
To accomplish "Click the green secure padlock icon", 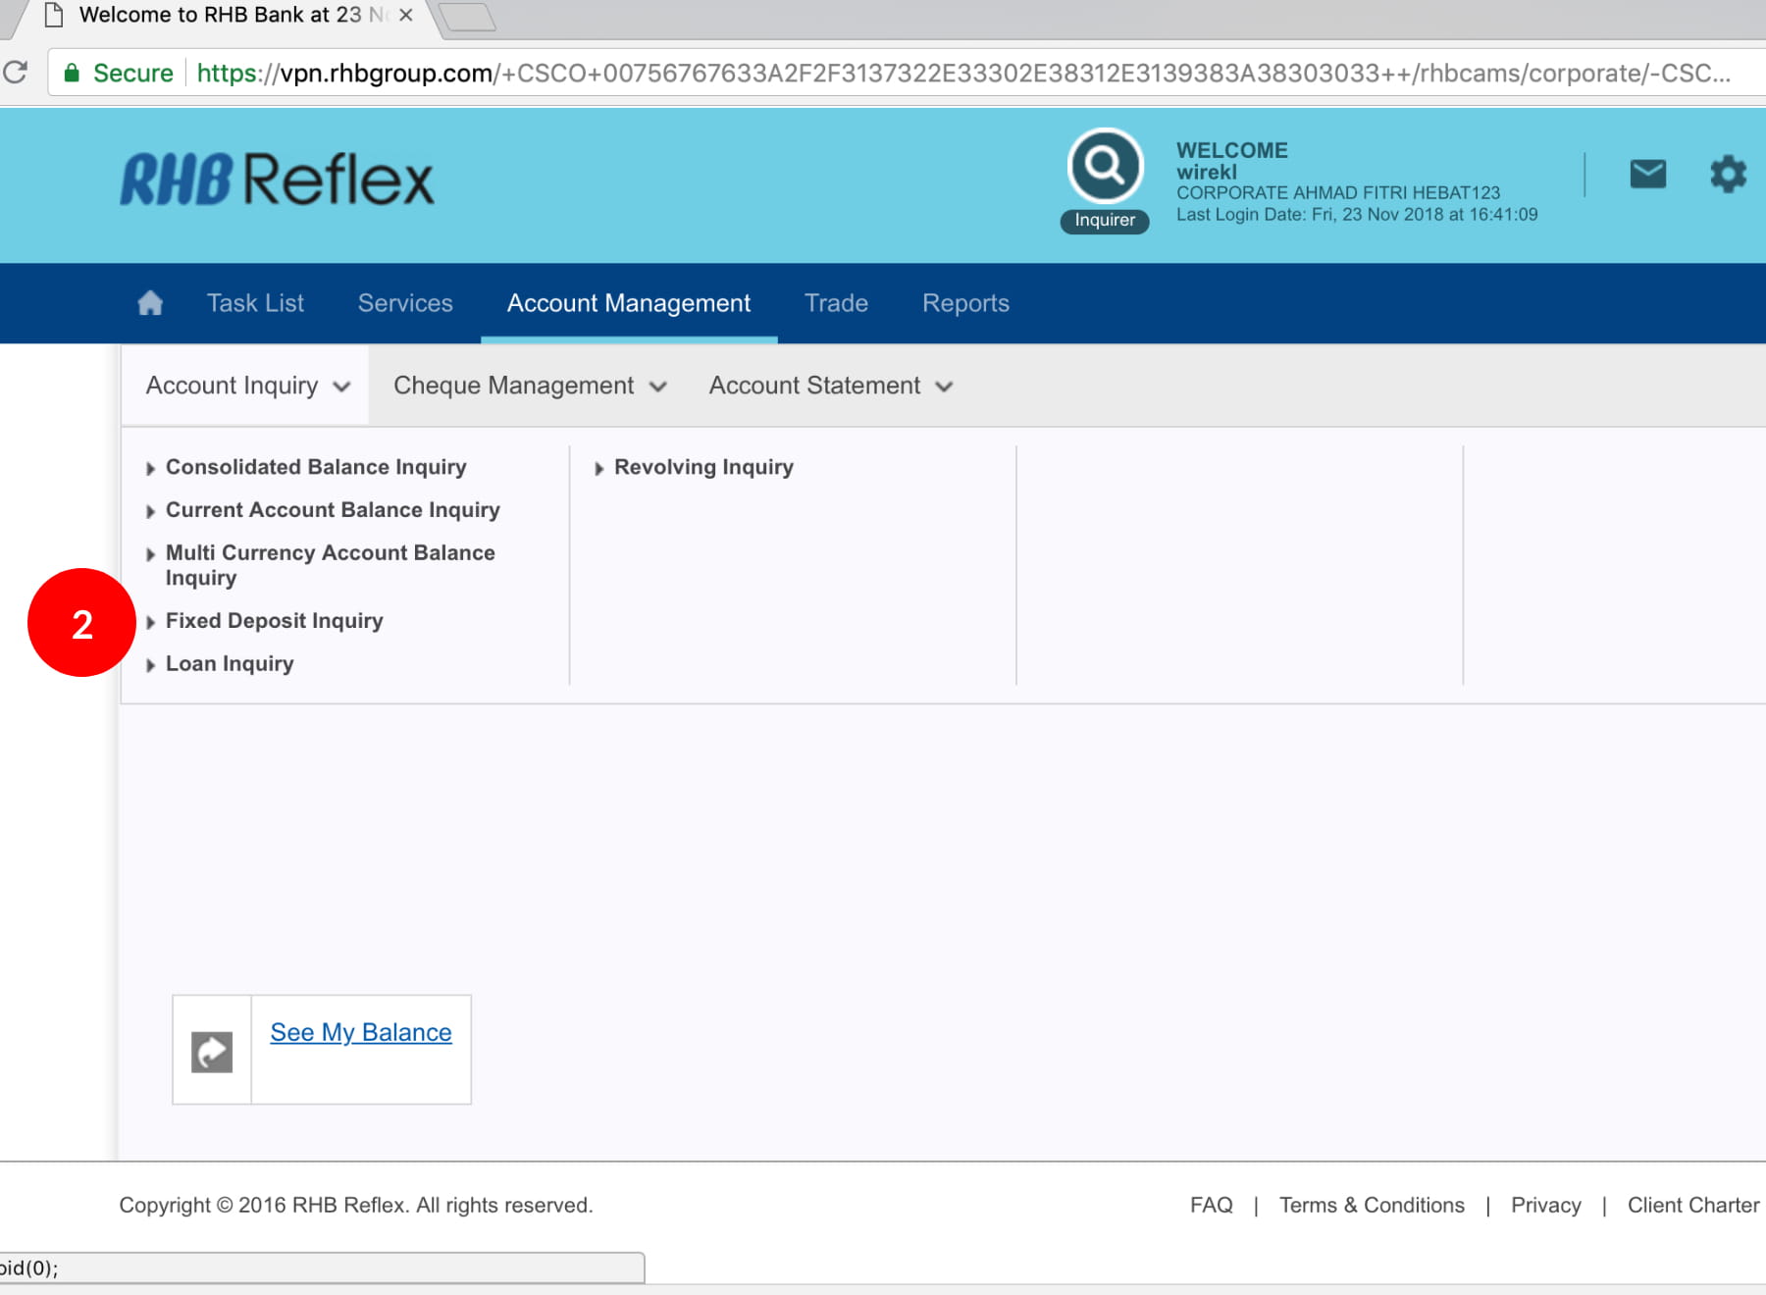I will click(x=72, y=73).
